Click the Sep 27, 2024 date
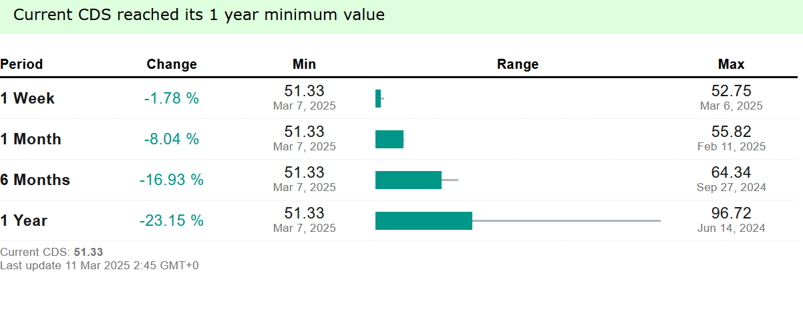Screen dimensions: 803x310 click(732, 188)
